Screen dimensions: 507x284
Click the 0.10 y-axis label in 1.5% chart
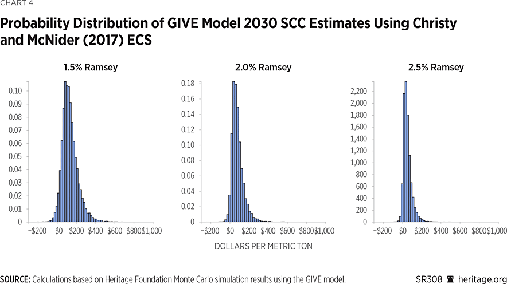coord(16,90)
